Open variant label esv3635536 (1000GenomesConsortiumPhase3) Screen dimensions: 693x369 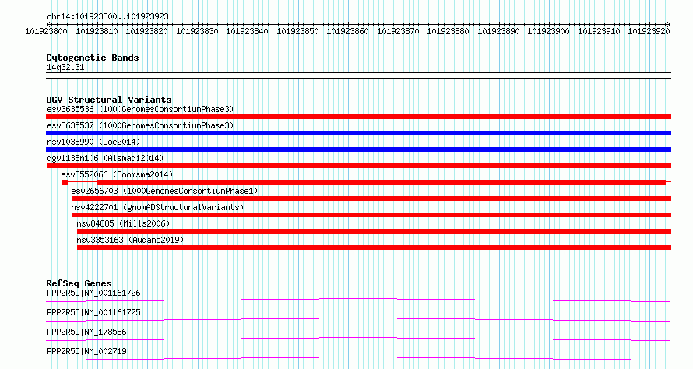pos(140,109)
